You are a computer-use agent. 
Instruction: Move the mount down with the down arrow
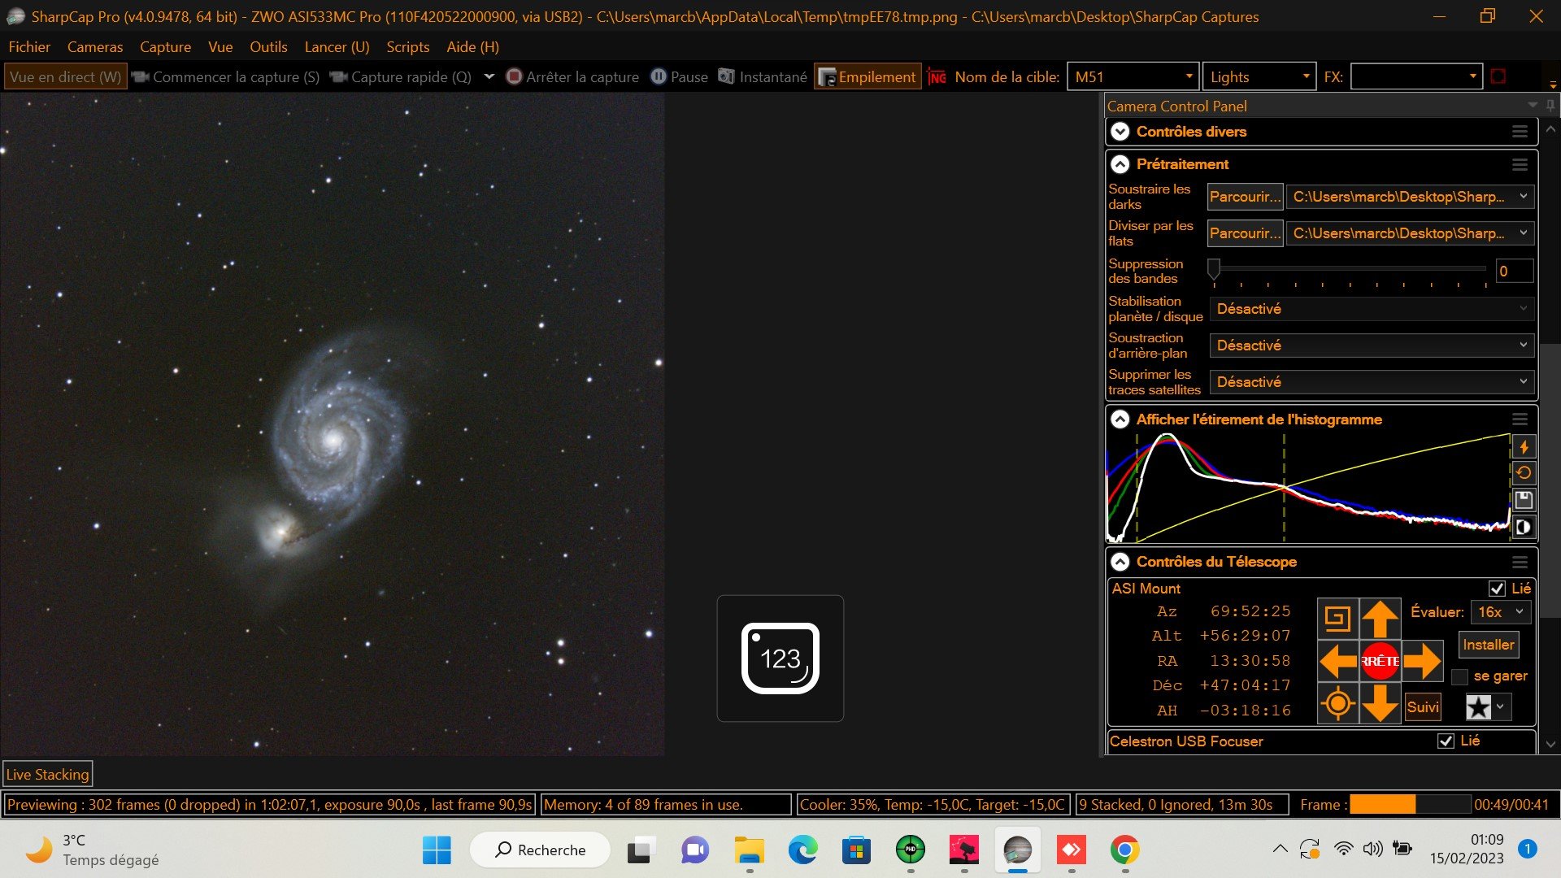[x=1380, y=703]
